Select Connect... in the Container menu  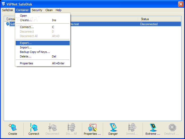pos(43,27)
